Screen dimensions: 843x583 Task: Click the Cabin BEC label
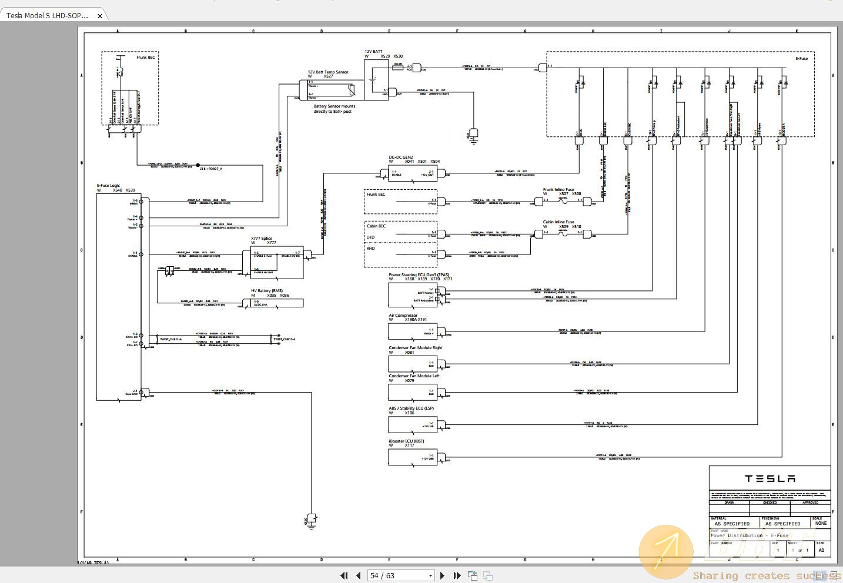pyautogui.click(x=376, y=226)
